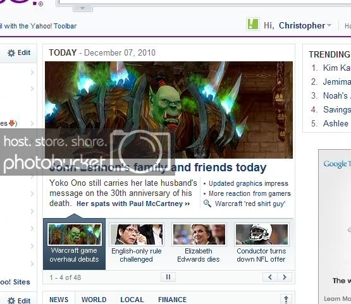Viewport: 351px width, 304px height.
Task: Click the up arrow icon beside news tabs
Action: 286,299
